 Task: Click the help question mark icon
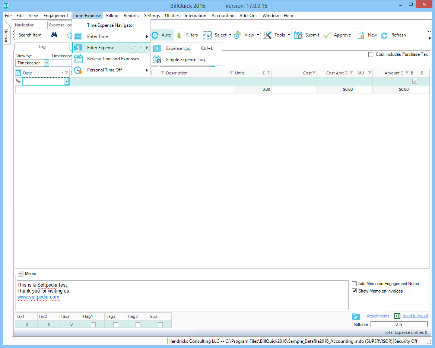pyautogui.click(x=70, y=35)
